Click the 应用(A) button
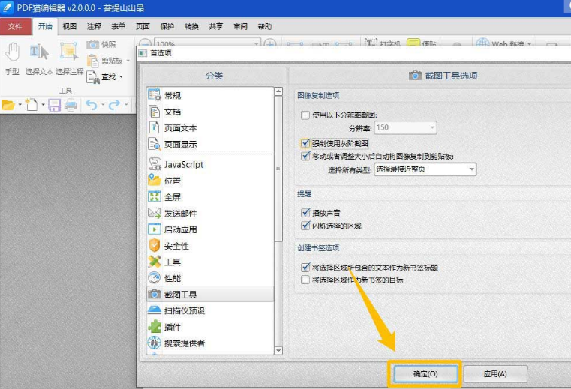571x389 pixels. (495, 374)
